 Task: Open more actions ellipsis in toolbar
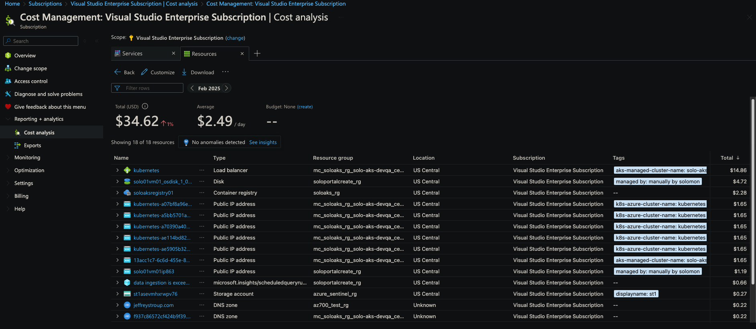click(x=226, y=72)
